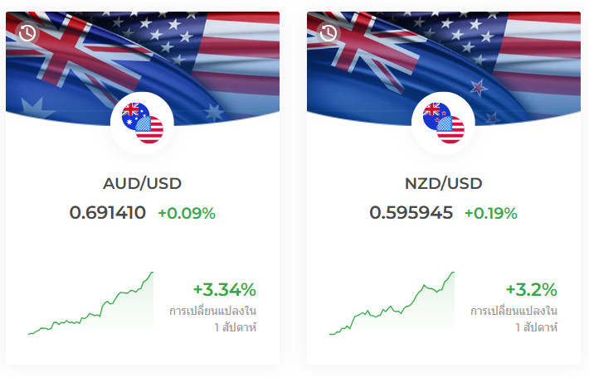Click the blank area below the NZD/USD sparkline
This screenshot has height=377, width=589.
392,350
